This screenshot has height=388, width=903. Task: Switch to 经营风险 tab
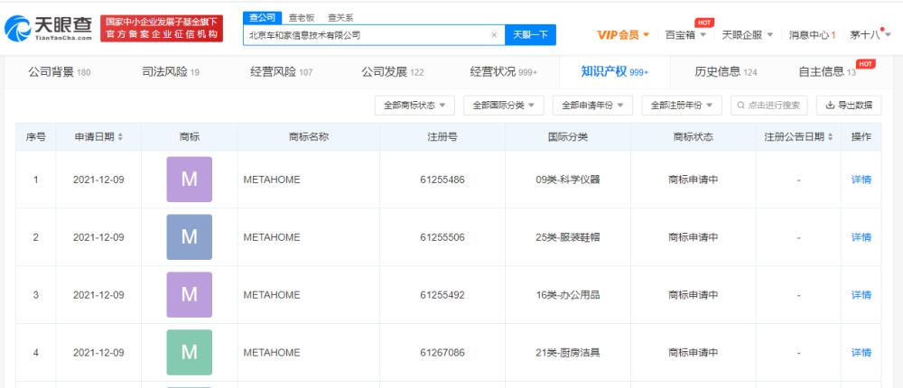pyautogui.click(x=282, y=72)
